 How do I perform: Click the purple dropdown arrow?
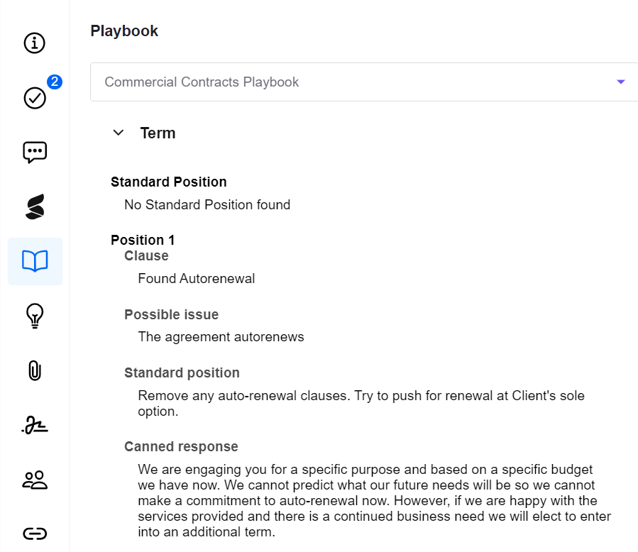(x=621, y=82)
